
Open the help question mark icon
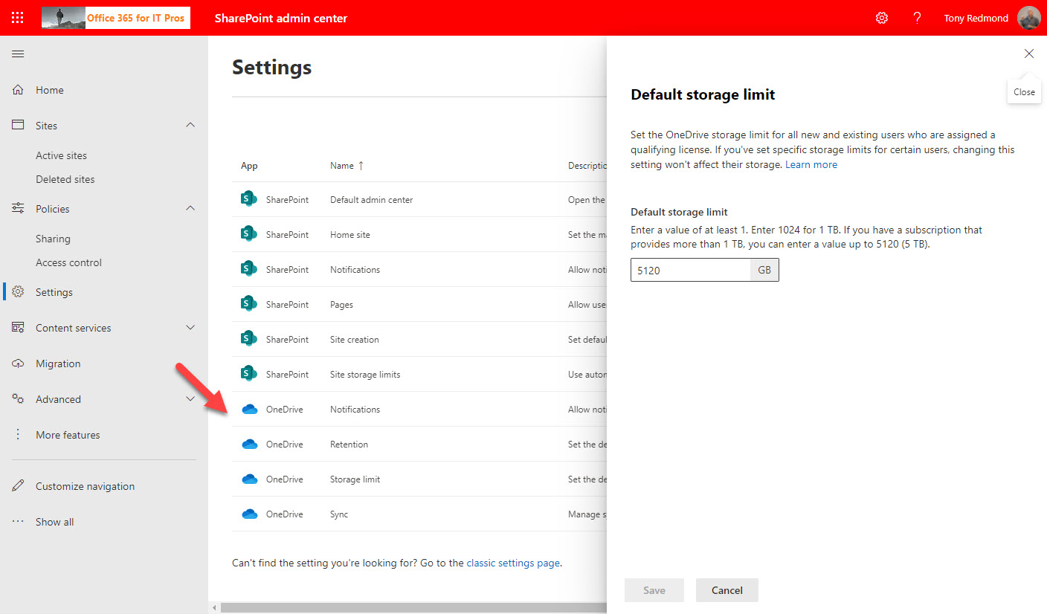[918, 18]
